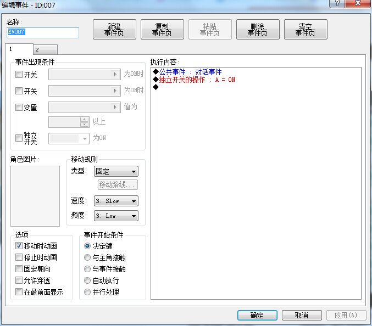
Task: Click the help question mark title button
Action: pyautogui.click(x=337, y=3)
